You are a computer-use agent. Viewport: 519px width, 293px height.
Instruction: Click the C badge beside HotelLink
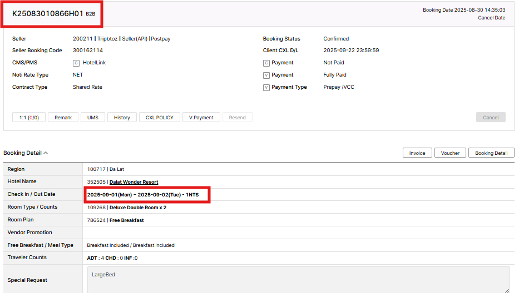click(x=76, y=63)
